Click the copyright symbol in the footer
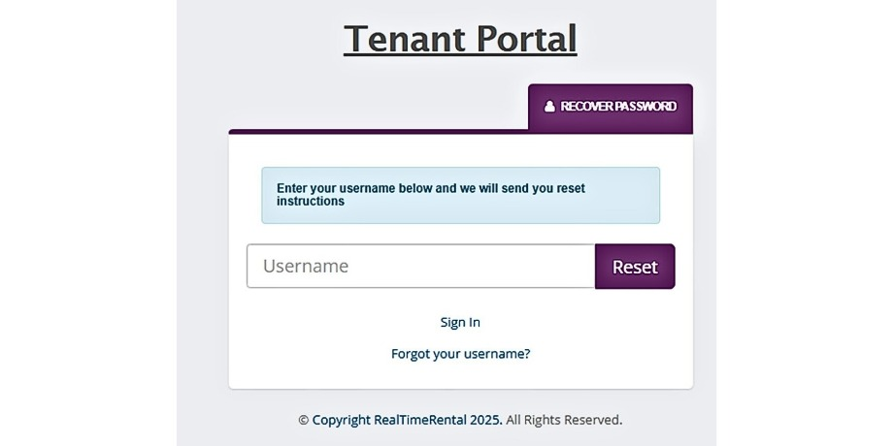The width and height of the screenshot is (893, 446). [x=303, y=420]
